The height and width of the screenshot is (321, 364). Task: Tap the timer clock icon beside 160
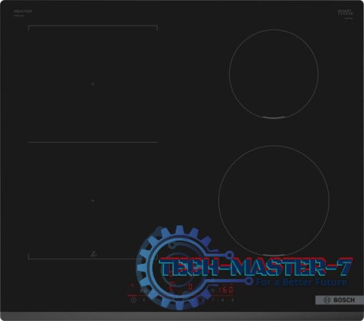click(x=213, y=291)
